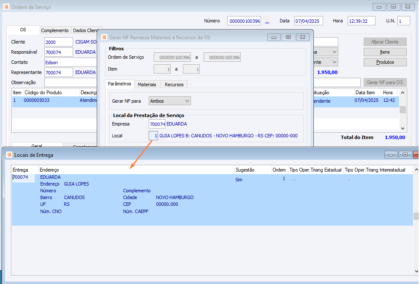Click the Gerar NF para OS button

click(385, 82)
